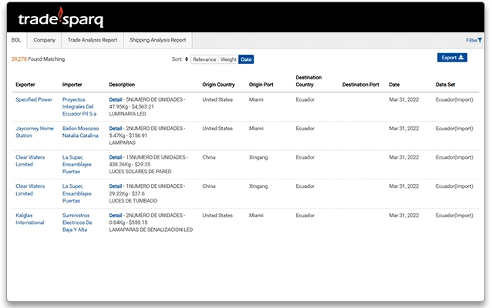Click the Data Set column header
This screenshot has width=492, height=308.
445,85
